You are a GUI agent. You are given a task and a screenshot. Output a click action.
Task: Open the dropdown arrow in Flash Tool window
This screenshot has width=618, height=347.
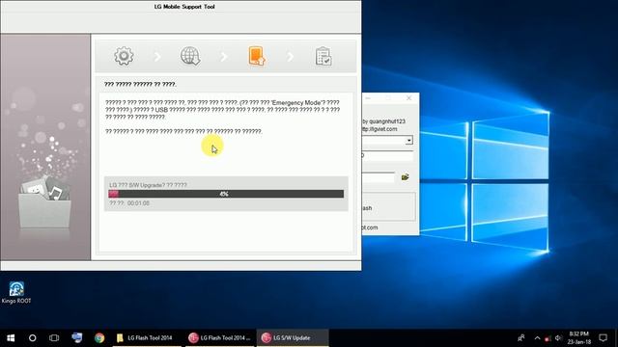pyautogui.click(x=409, y=141)
